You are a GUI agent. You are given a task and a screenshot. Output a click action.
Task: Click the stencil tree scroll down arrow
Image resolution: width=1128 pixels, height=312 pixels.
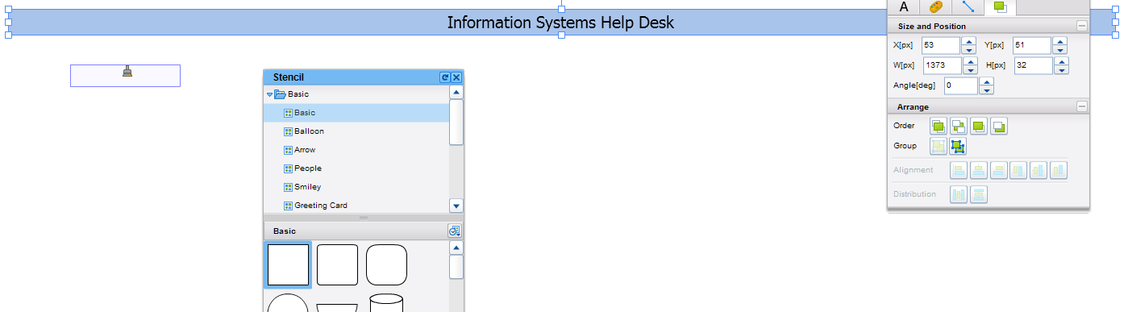[x=456, y=206]
